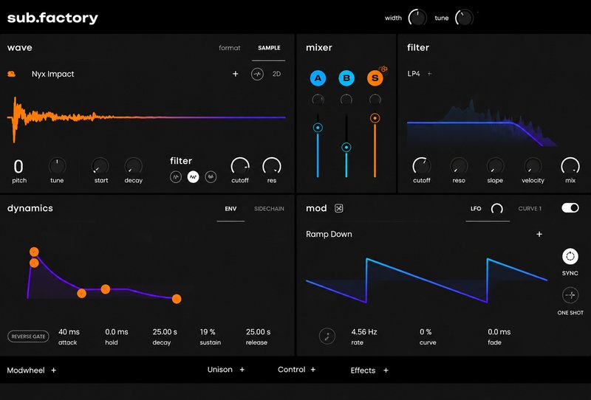Click the channel B level fader handle

pos(346,148)
